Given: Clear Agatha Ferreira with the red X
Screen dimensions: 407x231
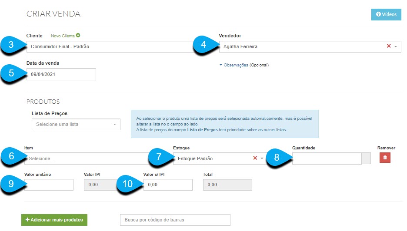Looking at the screenshot, I should (x=389, y=46).
